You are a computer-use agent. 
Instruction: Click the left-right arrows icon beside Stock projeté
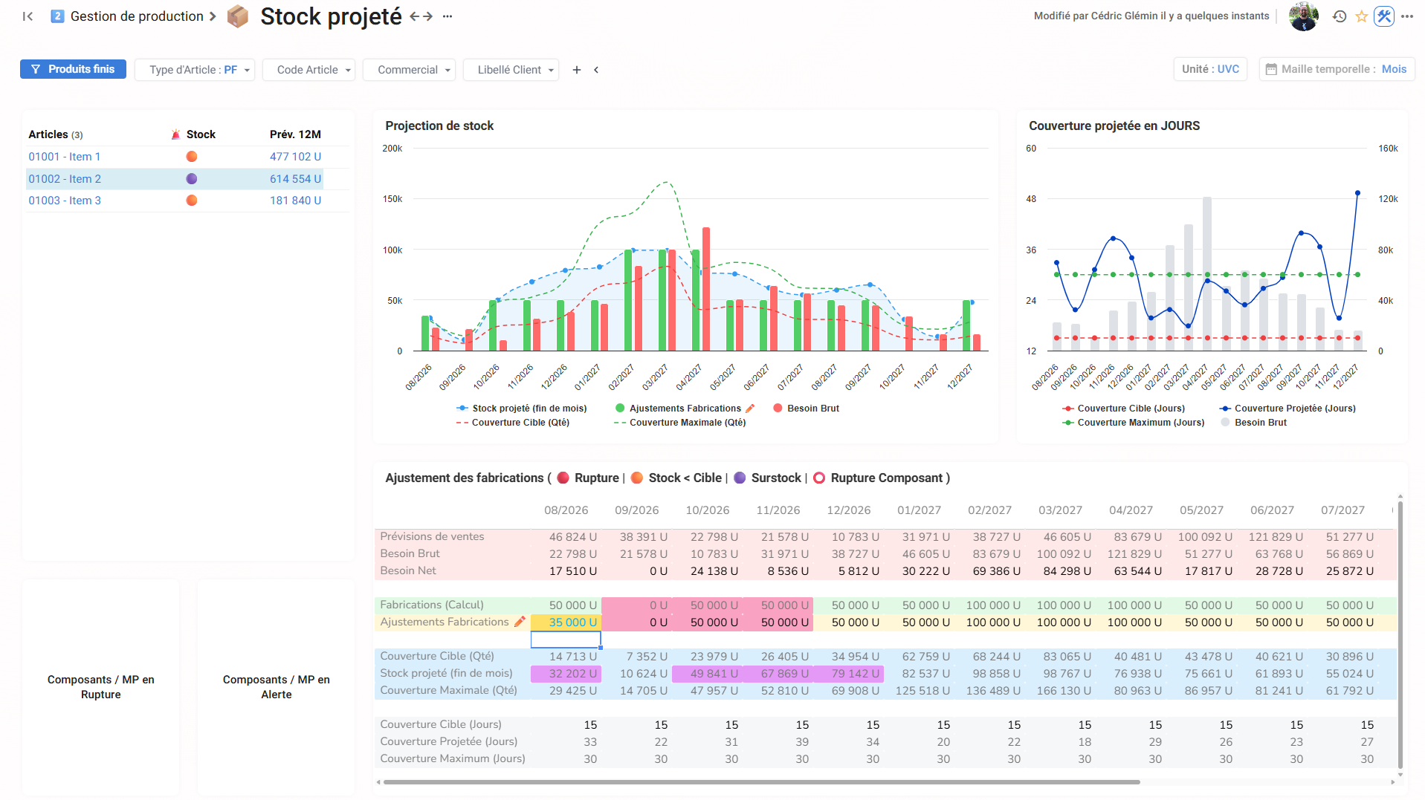(x=421, y=16)
